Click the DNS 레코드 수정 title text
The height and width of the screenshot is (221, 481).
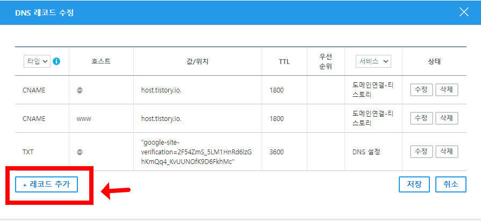44,13
